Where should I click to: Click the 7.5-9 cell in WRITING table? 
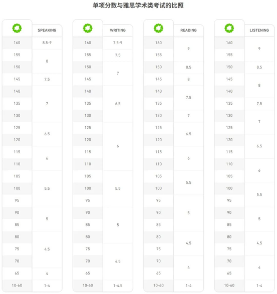pyautogui.click(x=118, y=43)
